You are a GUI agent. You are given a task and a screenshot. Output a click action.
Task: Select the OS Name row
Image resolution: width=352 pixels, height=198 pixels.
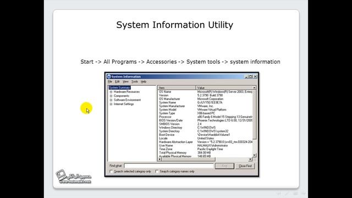205,92
